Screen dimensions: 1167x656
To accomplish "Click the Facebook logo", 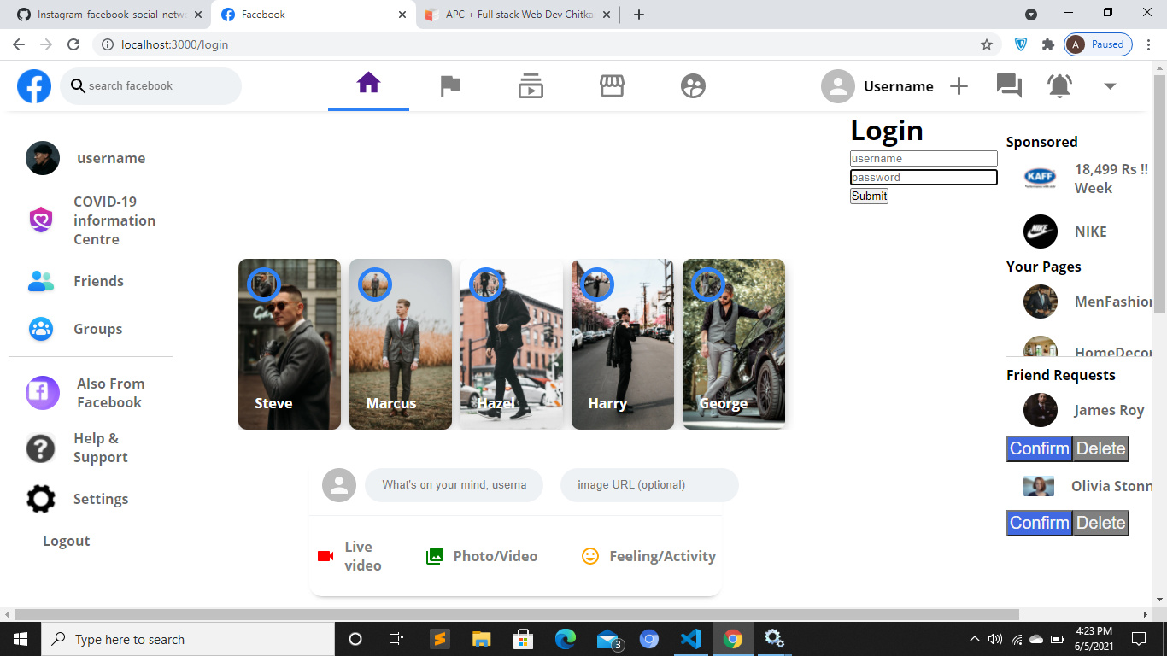I will click(34, 86).
